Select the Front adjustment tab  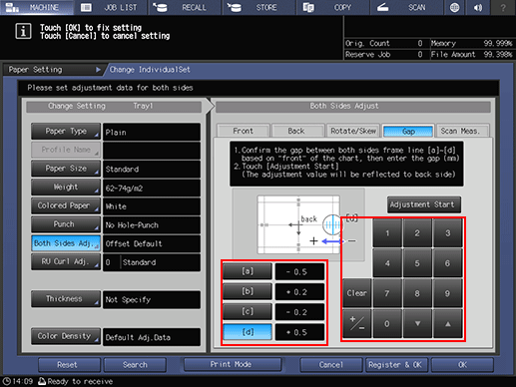[244, 131]
